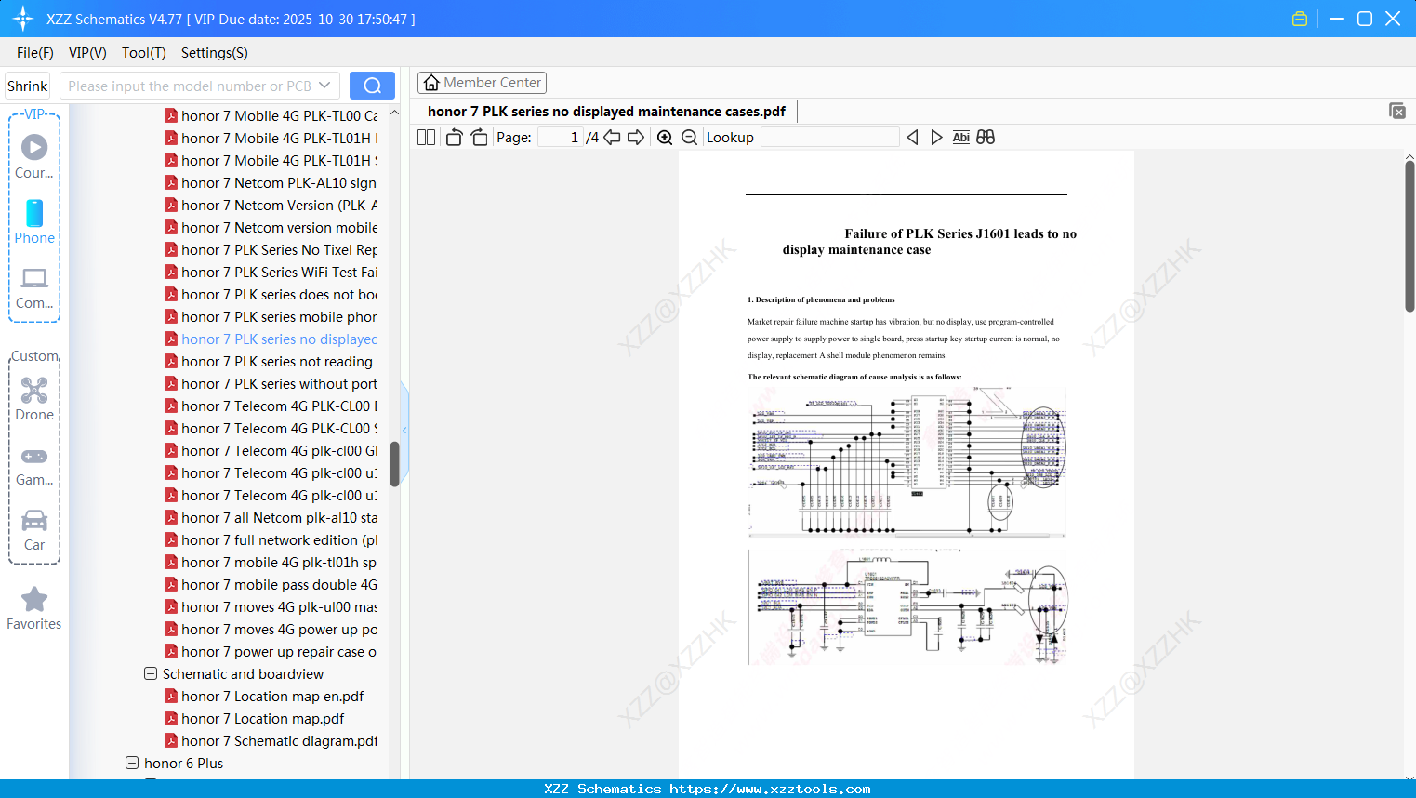The height and width of the screenshot is (798, 1416).
Task: Click the Shrink button
Action: click(x=27, y=86)
